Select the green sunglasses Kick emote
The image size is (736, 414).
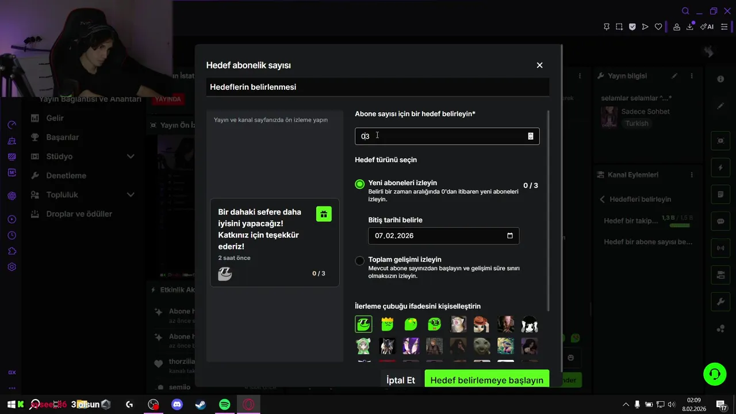click(x=363, y=324)
